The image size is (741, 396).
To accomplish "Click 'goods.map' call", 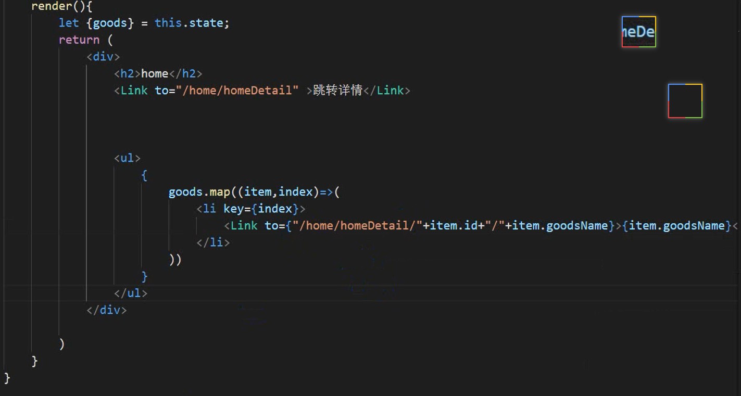I will [199, 191].
